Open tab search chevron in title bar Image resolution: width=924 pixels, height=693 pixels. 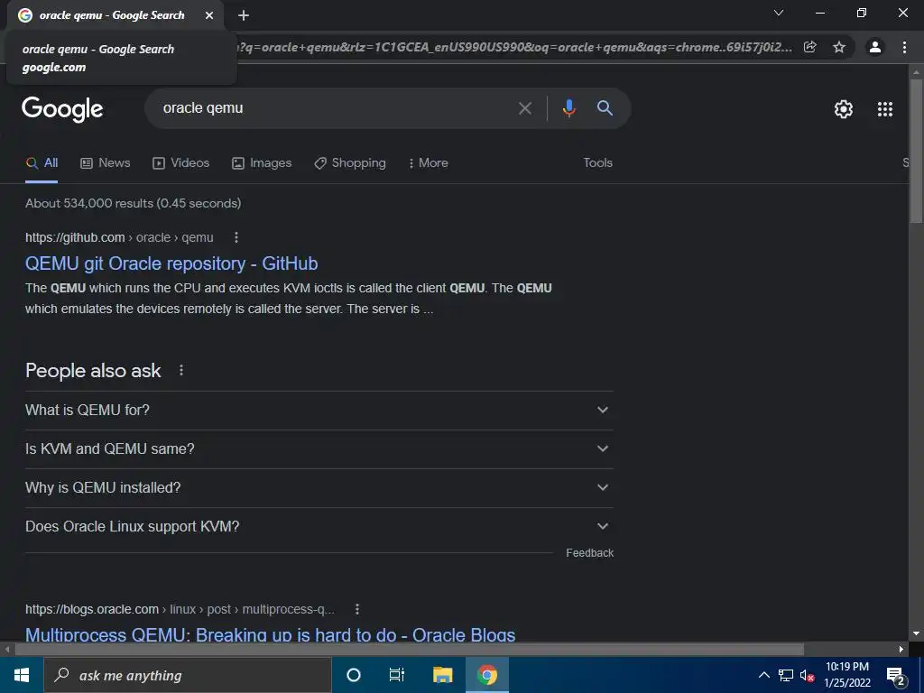tap(779, 13)
